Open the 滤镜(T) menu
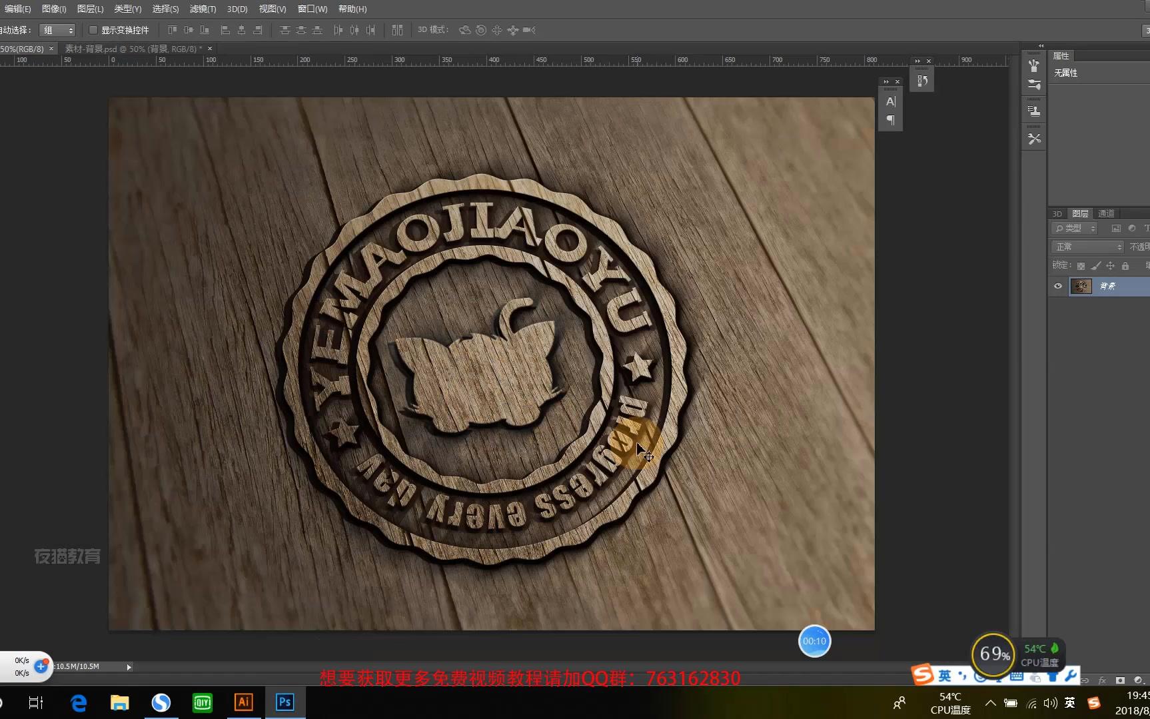Screen dimensions: 1150x719 pyautogui.click(x=203, y=9)
